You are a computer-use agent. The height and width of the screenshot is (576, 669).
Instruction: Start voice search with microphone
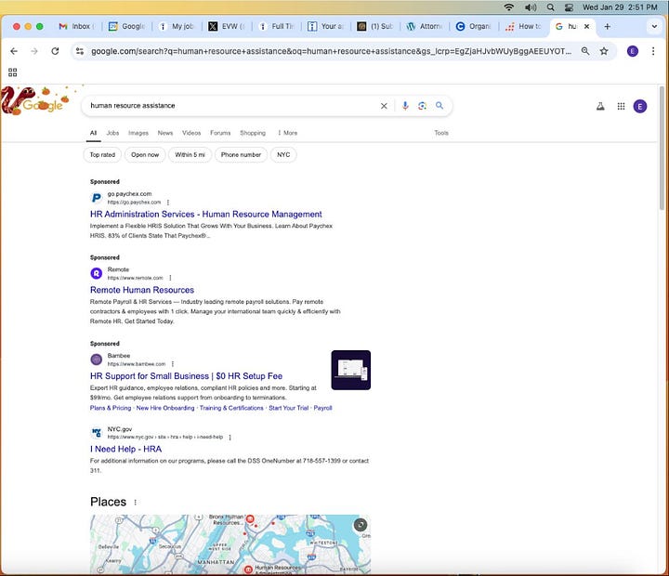(405, 106)
